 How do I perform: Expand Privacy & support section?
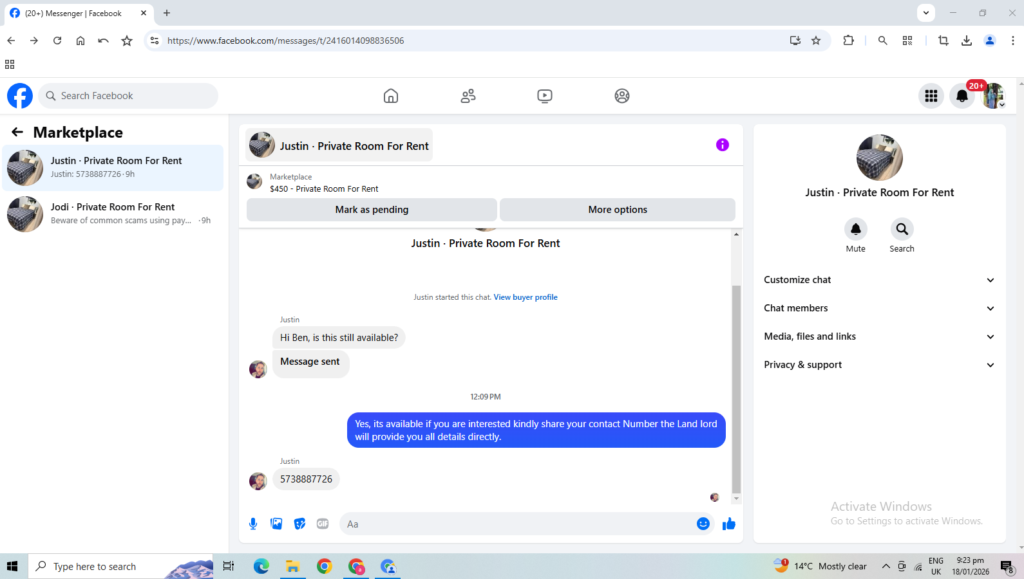880,365
